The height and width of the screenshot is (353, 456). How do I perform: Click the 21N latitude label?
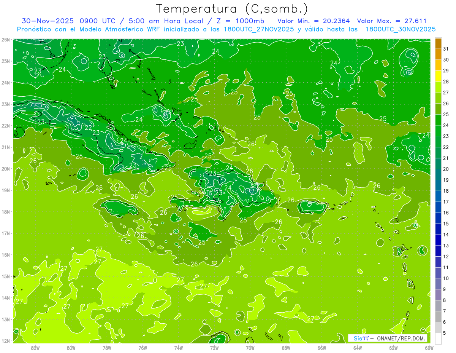[x=6, y=147]
